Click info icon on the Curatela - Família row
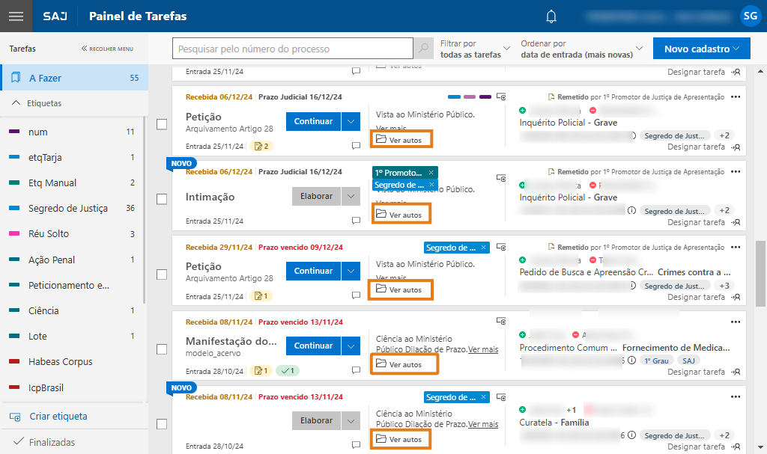The width and height of the screenshot is (767, 454). pyautogui.click(x=631, y=435)
